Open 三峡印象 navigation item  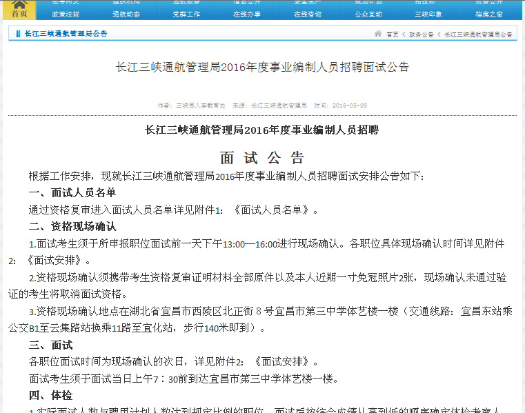[428, 14]
